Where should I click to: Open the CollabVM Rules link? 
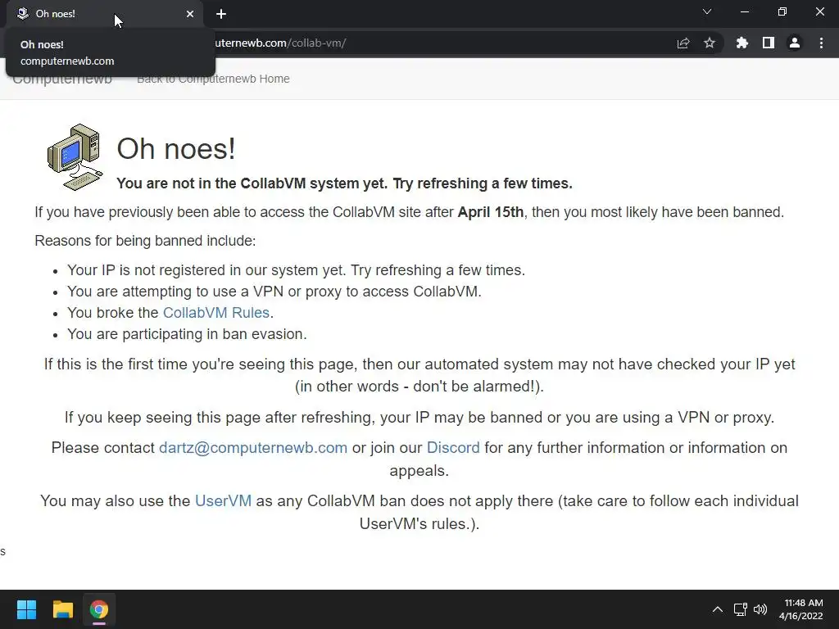pyautogui.click(x=216, y=312)
